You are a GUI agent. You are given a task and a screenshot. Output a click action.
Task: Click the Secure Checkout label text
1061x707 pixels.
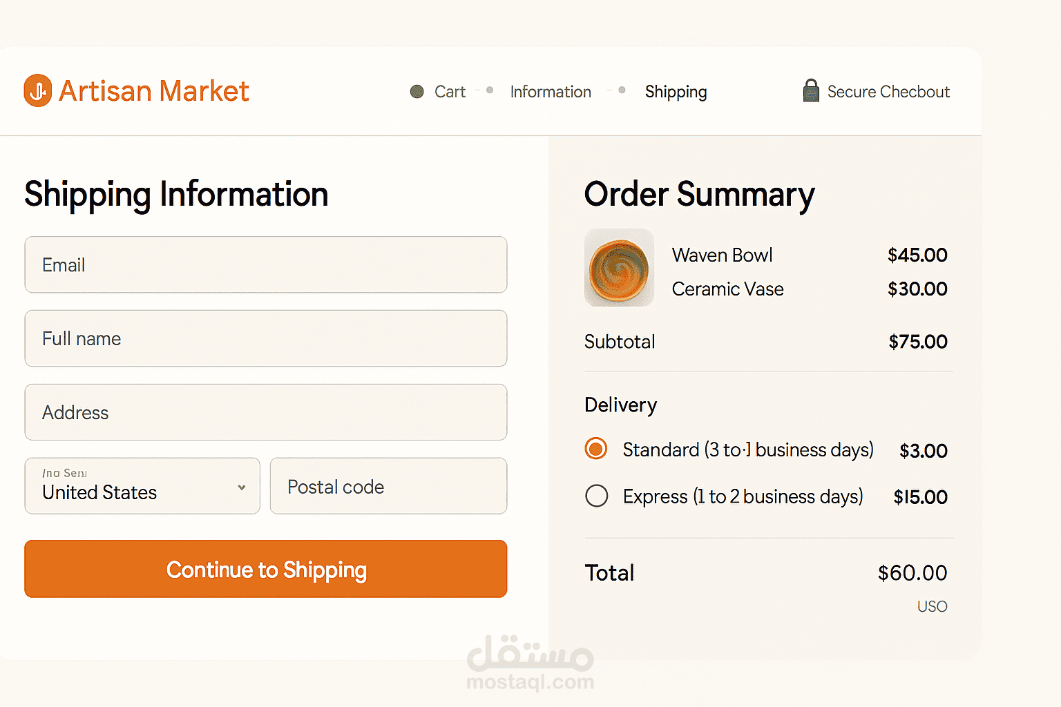coord(888,92)
